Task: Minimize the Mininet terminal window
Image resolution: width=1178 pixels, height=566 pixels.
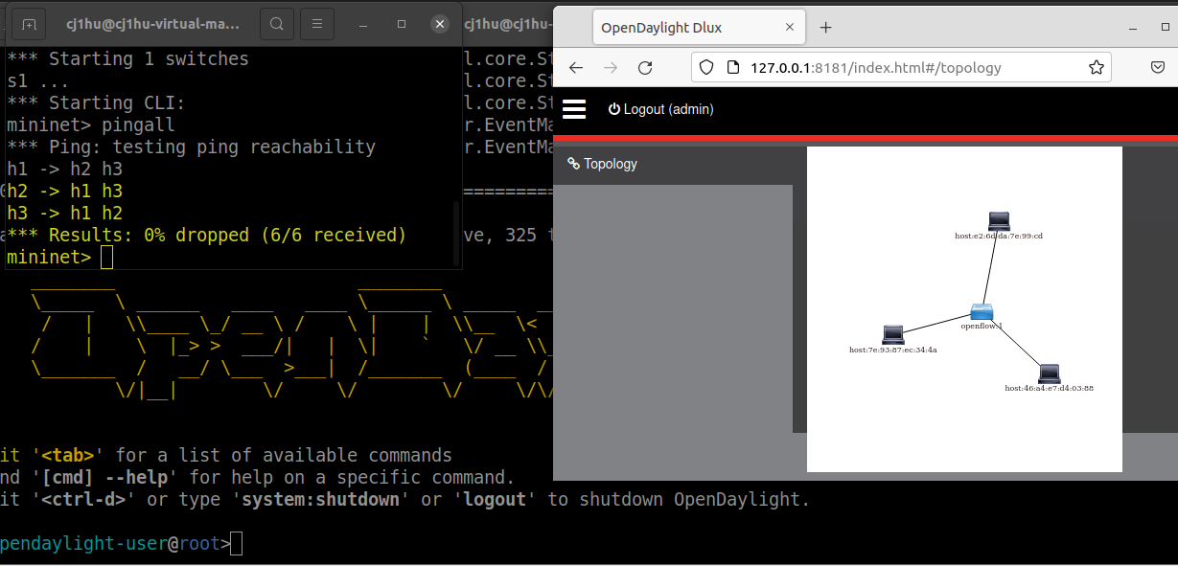Action: [x=365, y=23]
